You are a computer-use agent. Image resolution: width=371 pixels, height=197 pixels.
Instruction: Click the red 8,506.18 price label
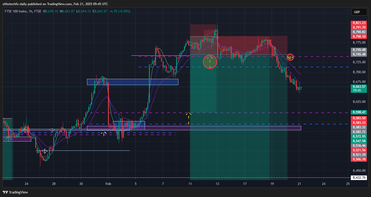click(359, 159)
